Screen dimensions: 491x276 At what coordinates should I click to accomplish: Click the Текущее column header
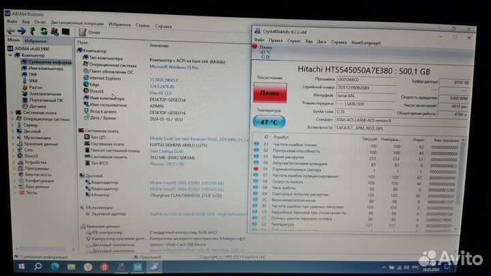(370, 138)
